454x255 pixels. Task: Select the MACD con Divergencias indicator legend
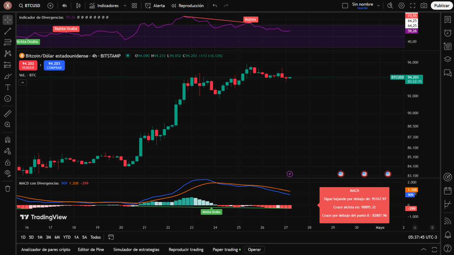point(39,183)
